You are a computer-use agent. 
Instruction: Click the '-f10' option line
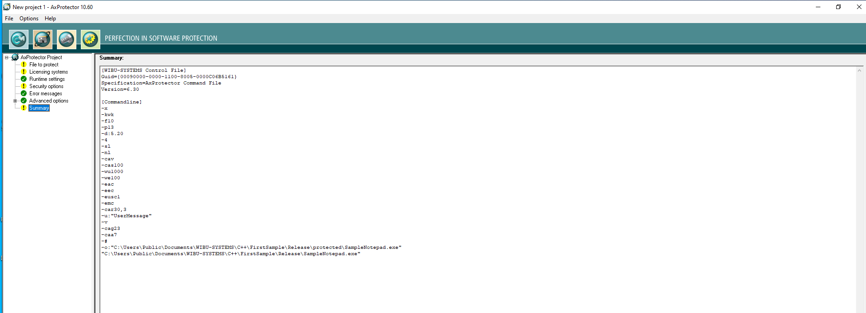tap(108, 121)
